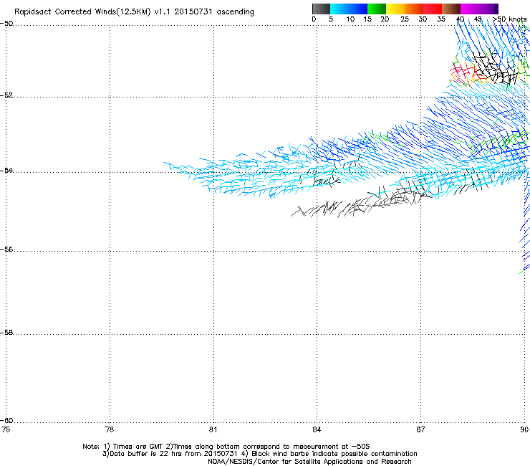The width and height of the screenshot is (530, 466).
Task: Click the latitude label '-54'
Action: (6, 170)
